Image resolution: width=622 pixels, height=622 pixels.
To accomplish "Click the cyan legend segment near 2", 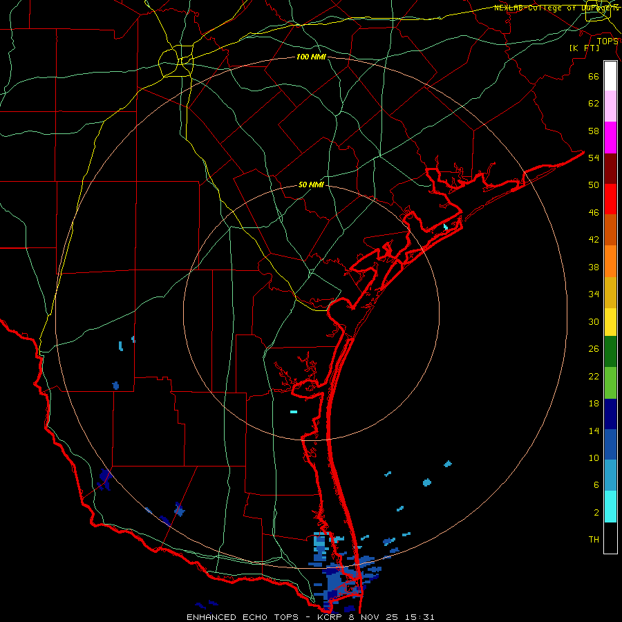I will (x=610, y=507).
